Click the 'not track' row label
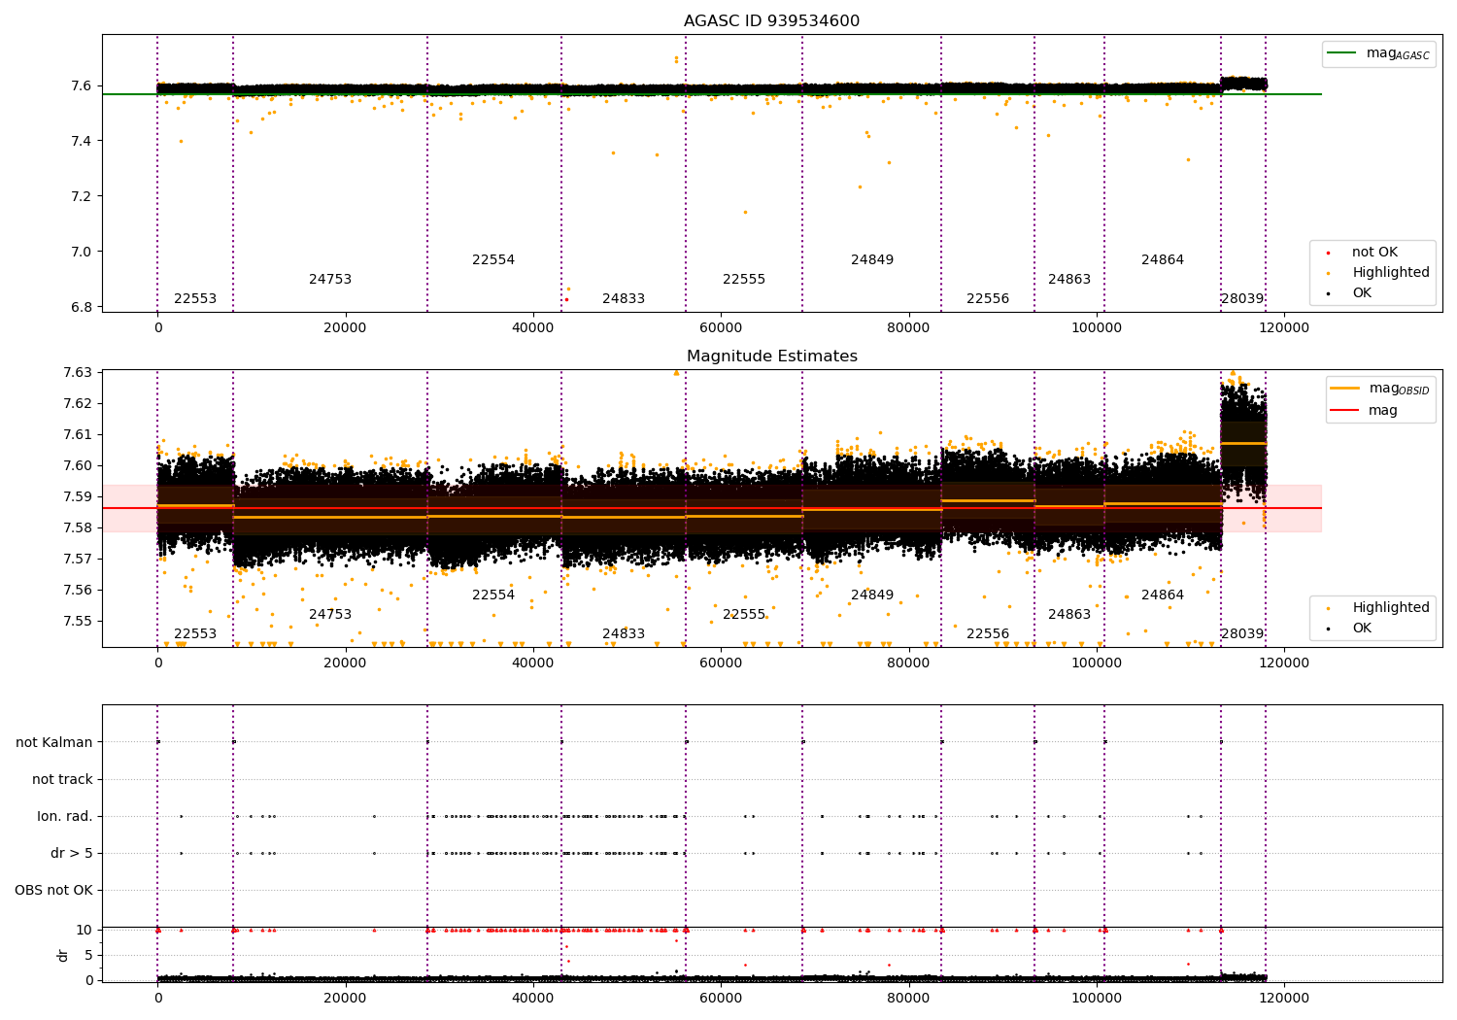The width and height of the screenshot is (1457, 1020). pyautogui.click(x=62, y=780)
